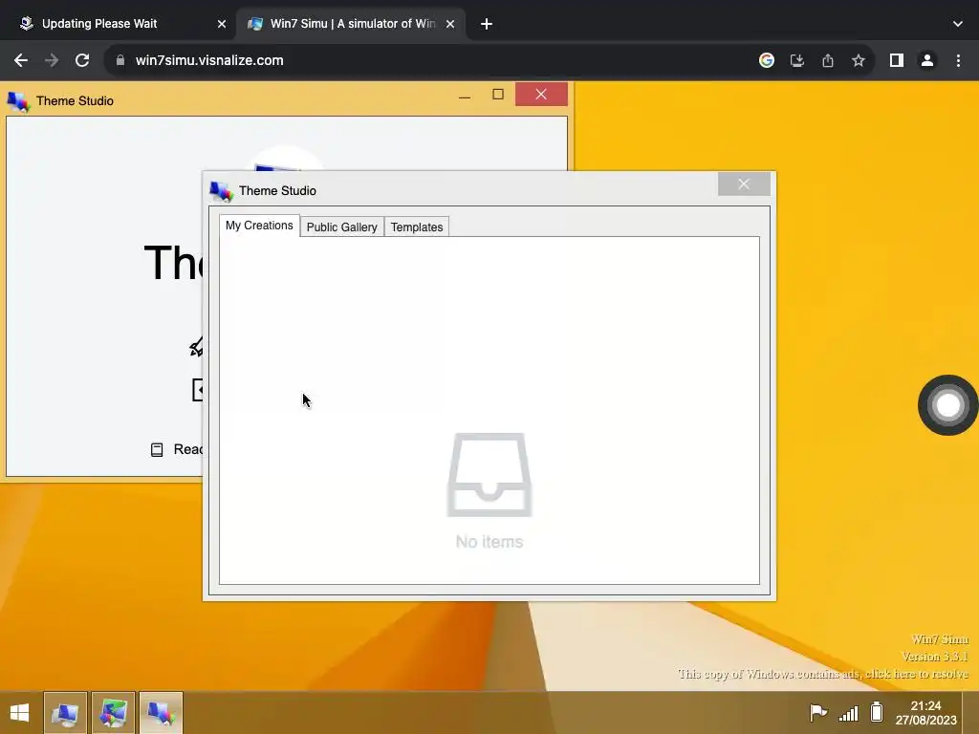
Task: Close the background Theme Studio window
Action: click(x=541, y=95)
